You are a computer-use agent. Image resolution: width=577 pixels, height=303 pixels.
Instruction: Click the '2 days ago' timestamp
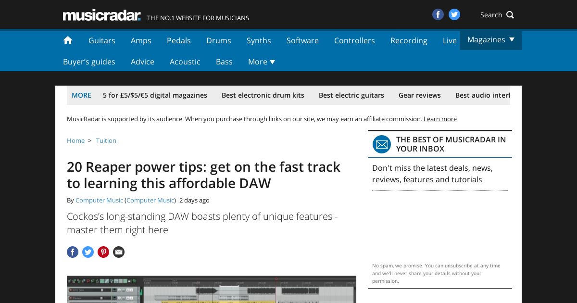tap(194, 200)
